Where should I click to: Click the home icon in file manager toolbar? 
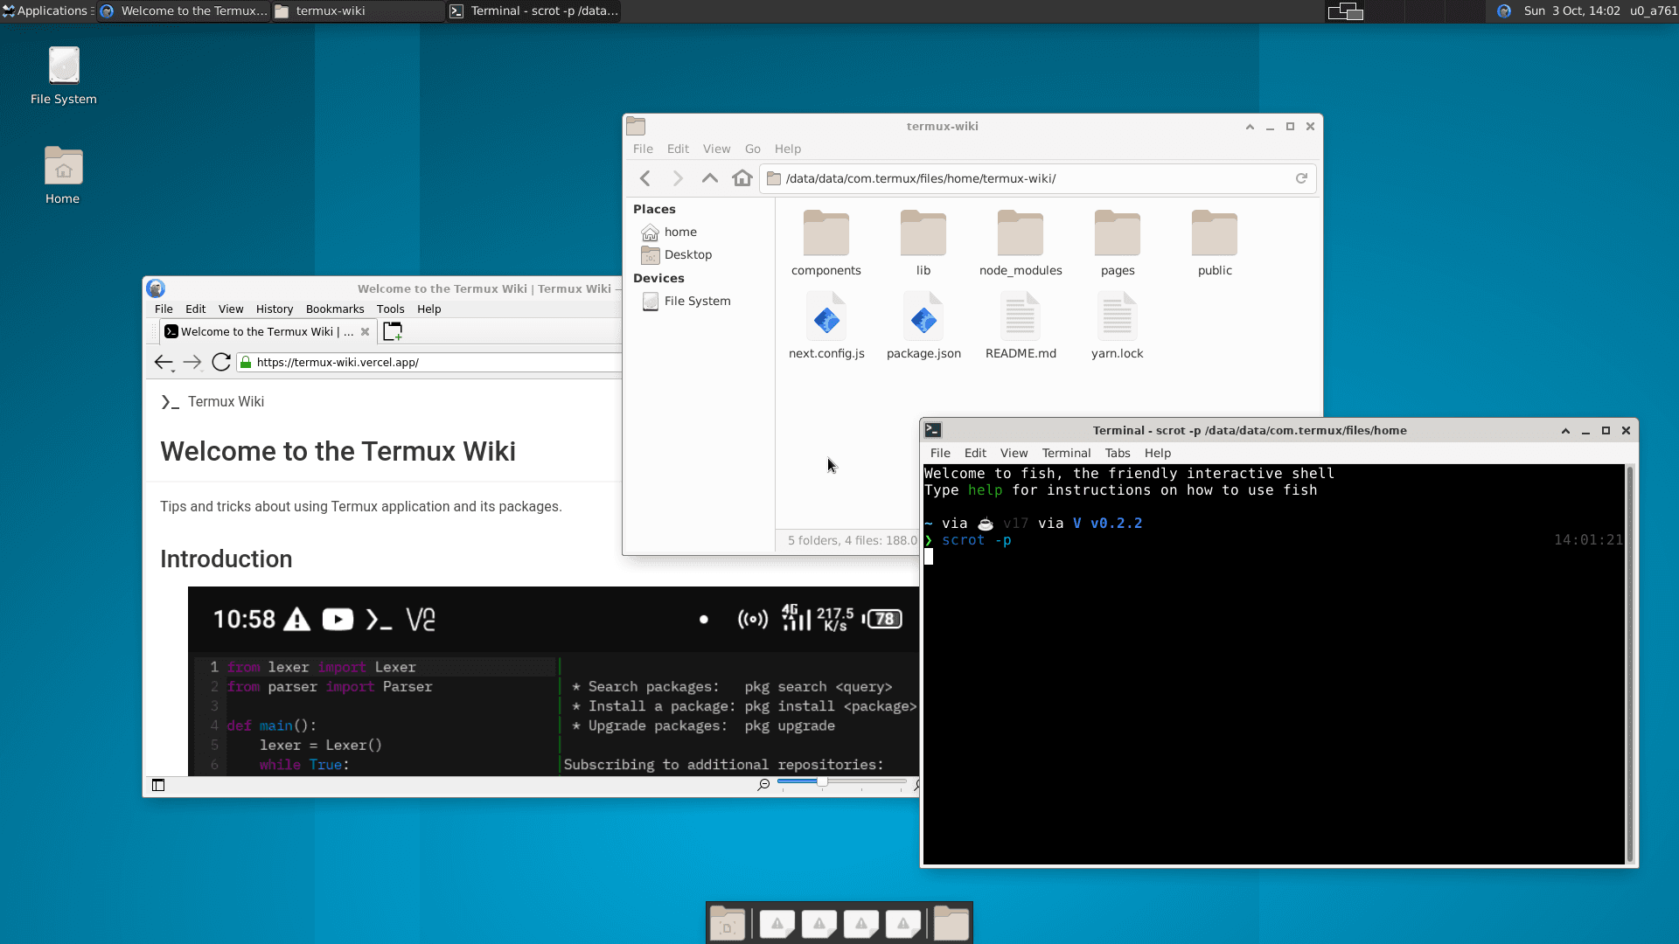pos(742,177)
